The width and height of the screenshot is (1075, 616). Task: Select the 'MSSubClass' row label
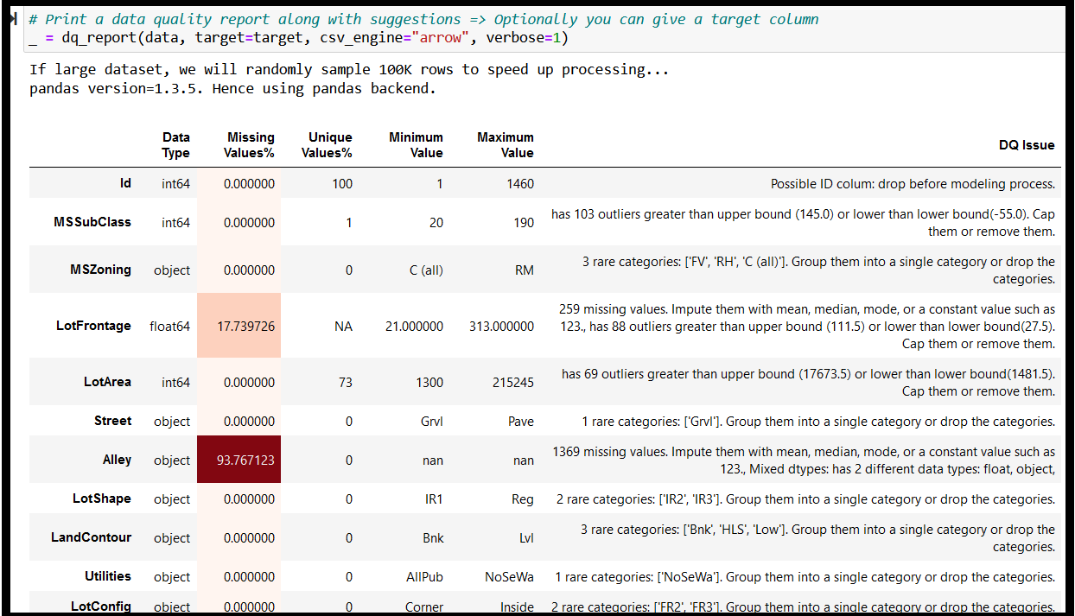(92, 222)
